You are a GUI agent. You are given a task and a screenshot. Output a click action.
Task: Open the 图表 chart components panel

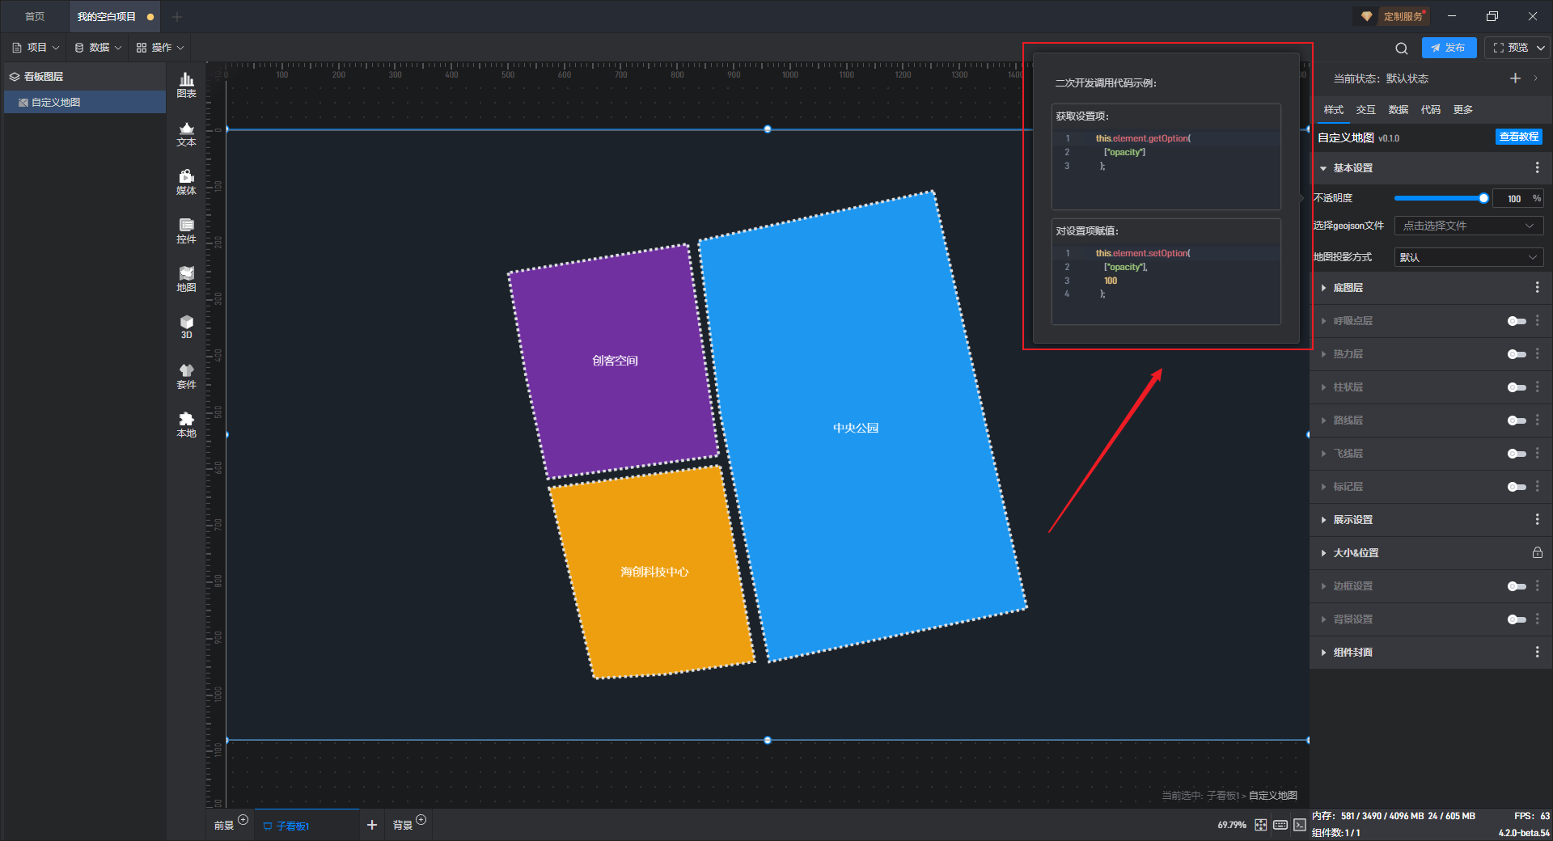[186, 85]
